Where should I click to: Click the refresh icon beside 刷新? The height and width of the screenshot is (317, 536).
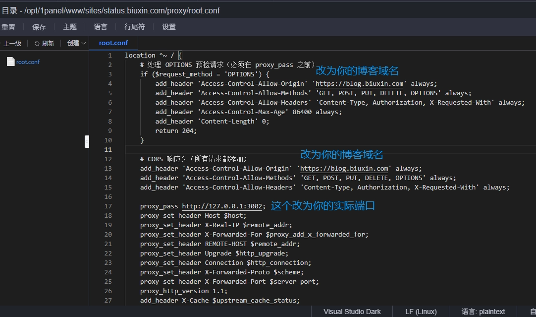click(x=37, y=44)
